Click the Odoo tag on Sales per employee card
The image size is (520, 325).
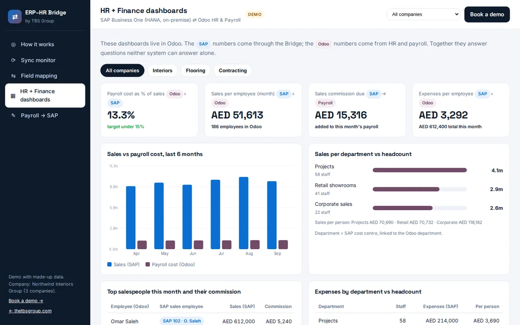(x=220, y=103)
